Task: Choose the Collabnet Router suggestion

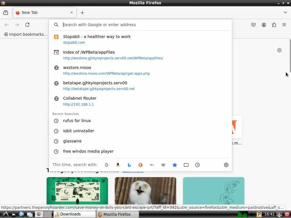Action: coord(140,101)
